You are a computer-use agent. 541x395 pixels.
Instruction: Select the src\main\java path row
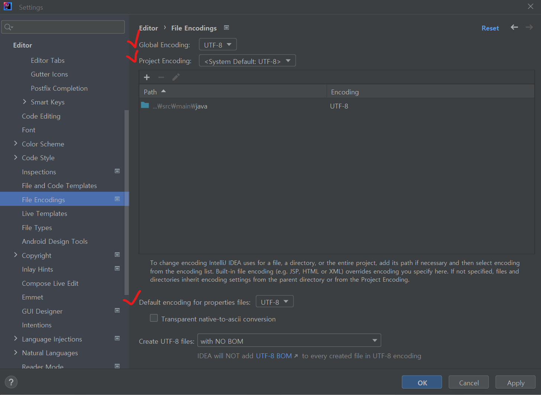pos(337,106)
